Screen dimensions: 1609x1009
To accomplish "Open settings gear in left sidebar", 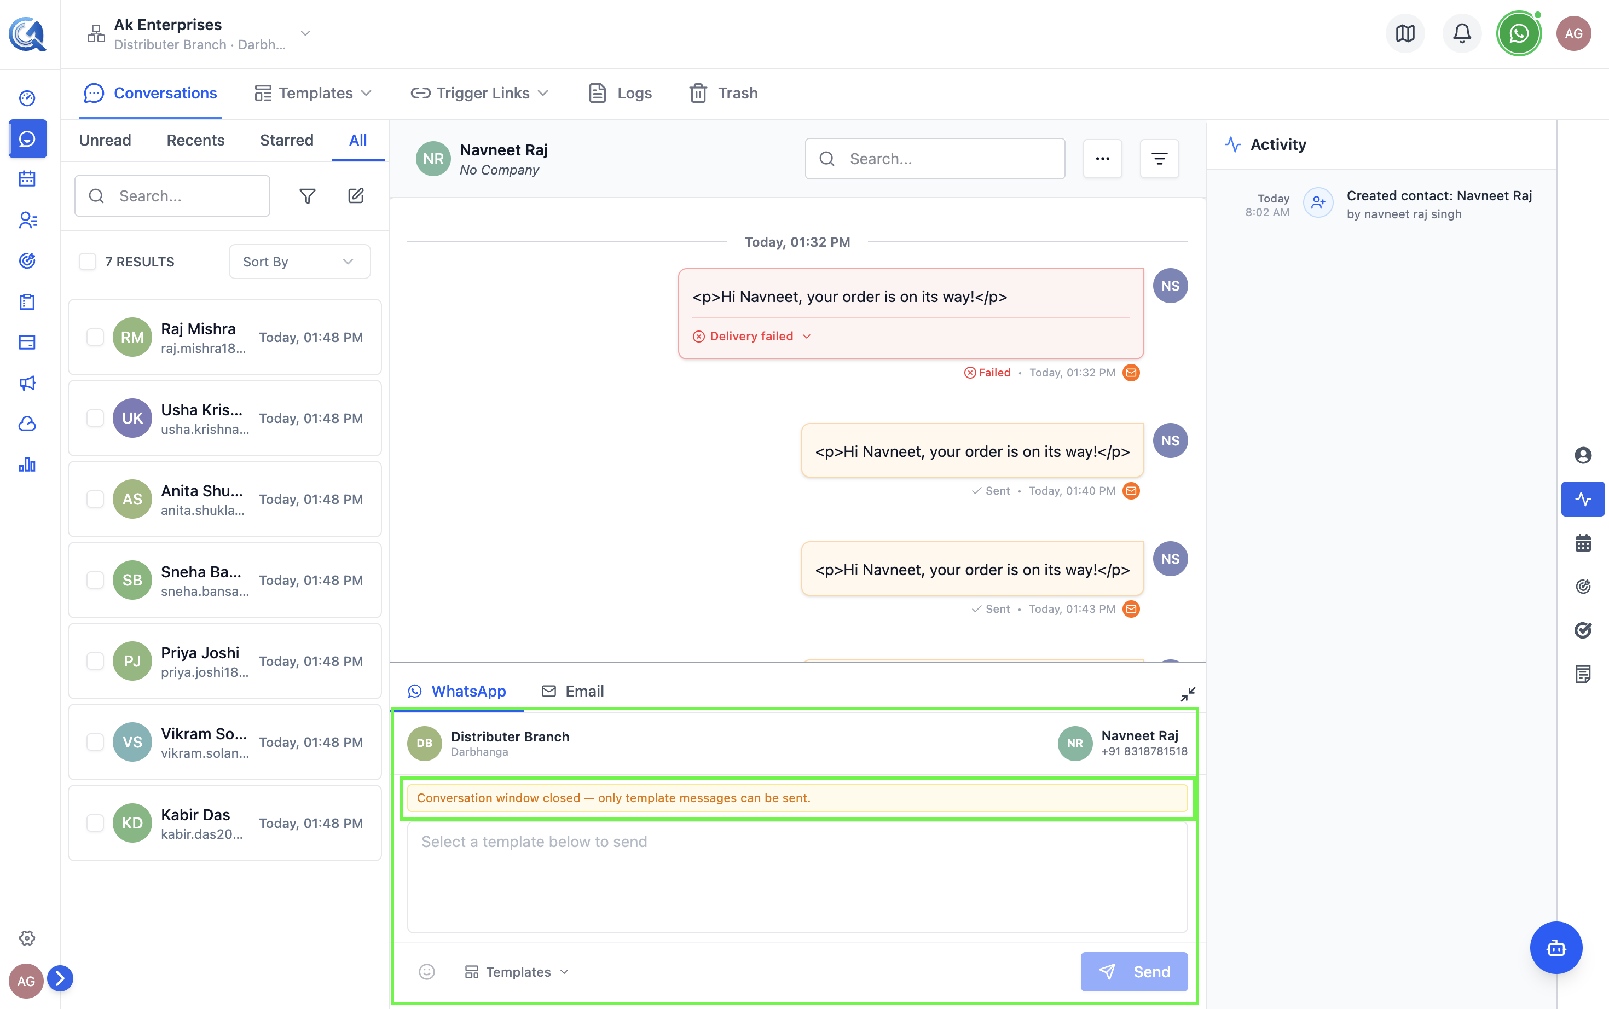I will click(x=27, y=938).
